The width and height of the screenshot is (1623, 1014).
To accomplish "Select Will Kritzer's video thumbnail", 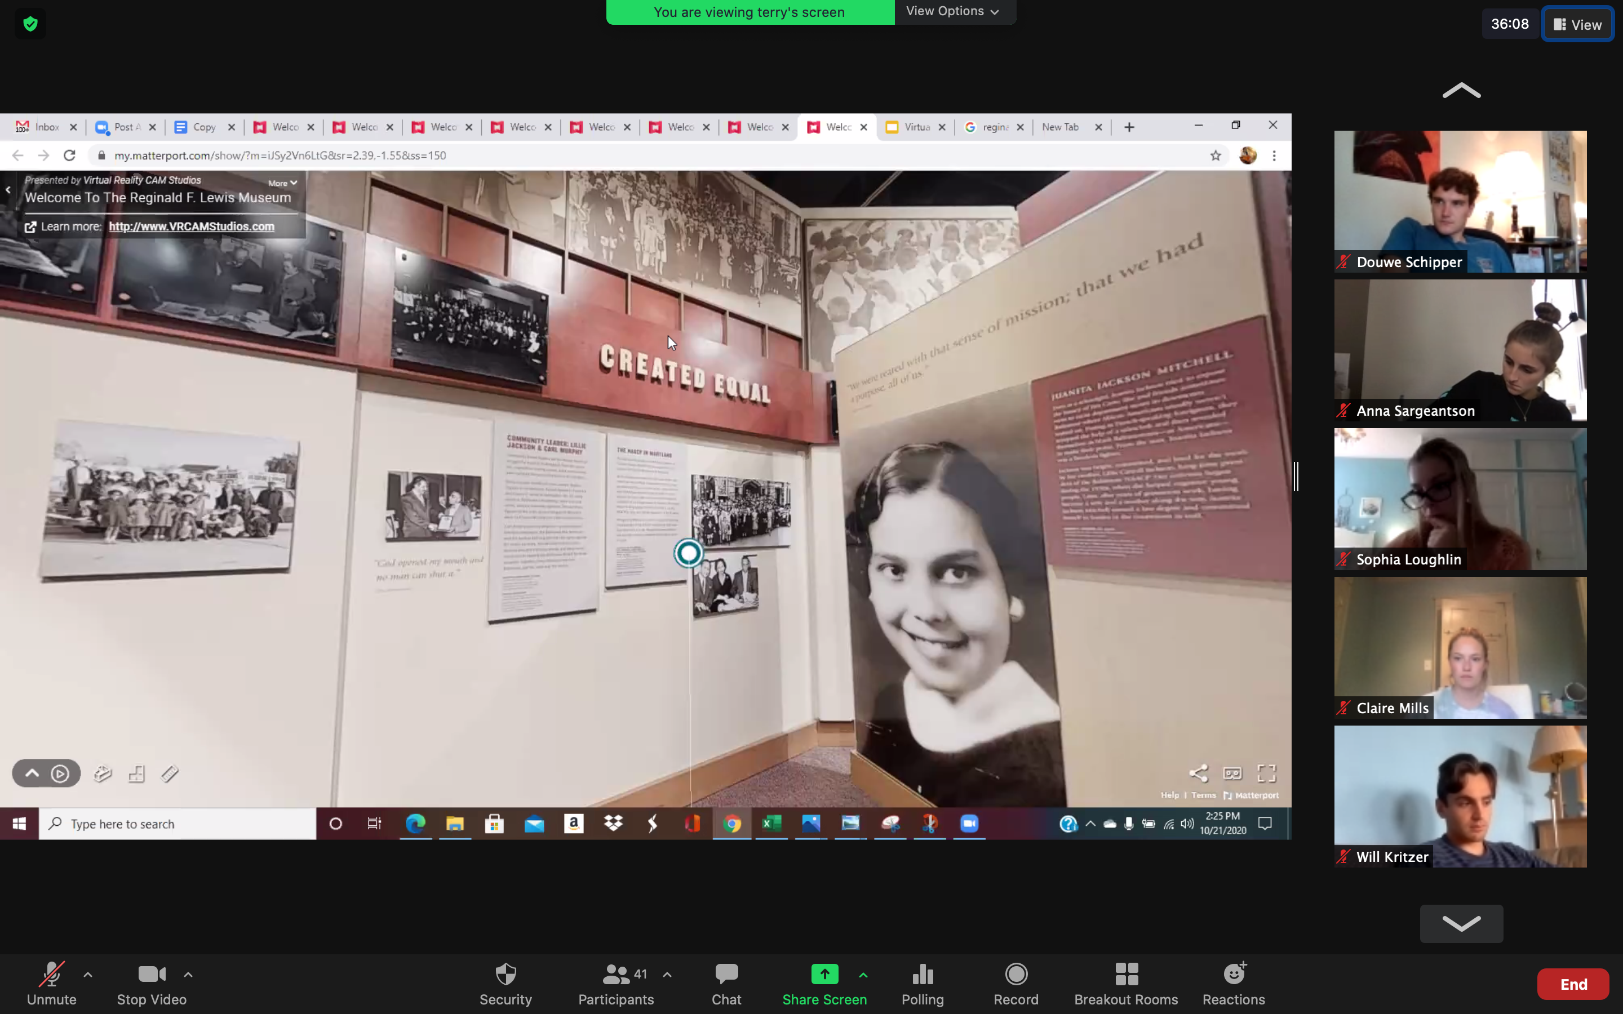I will point(1460,796).
